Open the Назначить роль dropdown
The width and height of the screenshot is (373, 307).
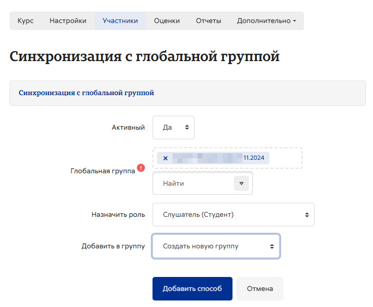233,215
